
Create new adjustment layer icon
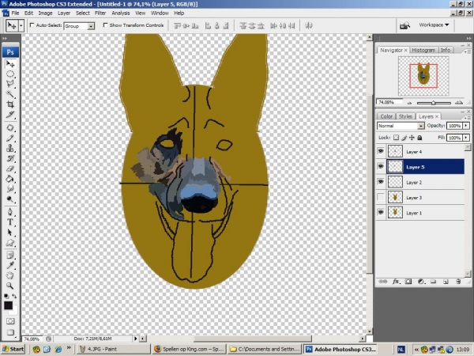click(x=421, y=282)
